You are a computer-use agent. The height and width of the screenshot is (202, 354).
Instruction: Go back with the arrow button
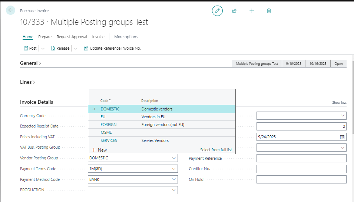point(11,10)
